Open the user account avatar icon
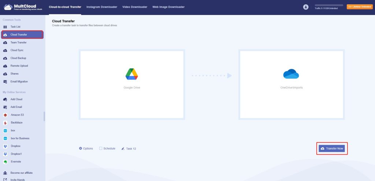The height and width of the screenshot is (181, 375). point(306,7)
